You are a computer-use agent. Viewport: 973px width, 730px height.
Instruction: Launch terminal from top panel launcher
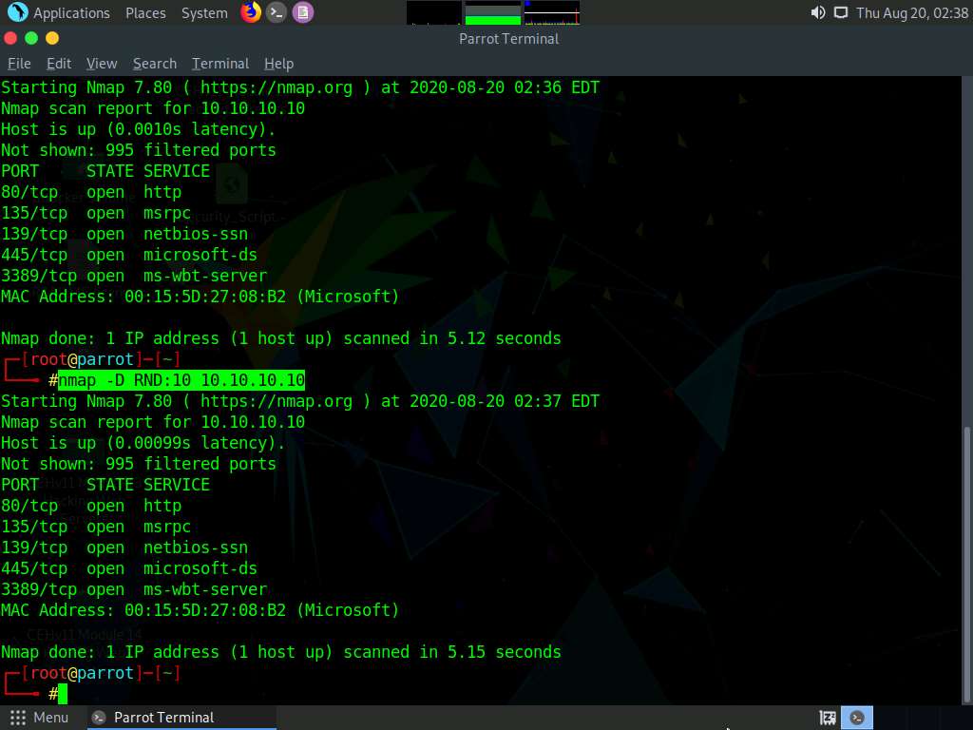[x=277, y=12]
